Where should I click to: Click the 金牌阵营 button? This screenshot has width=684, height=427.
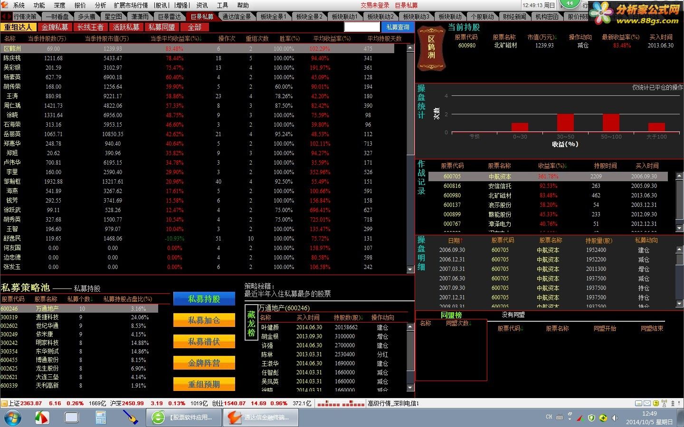(204, 363)
